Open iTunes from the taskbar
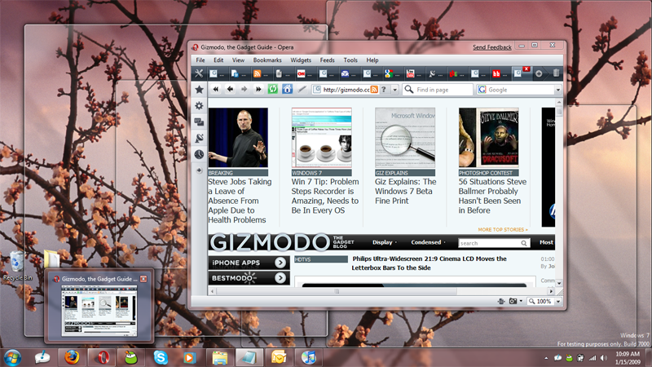The width and height of the screenshot is (652, 367). pyautogui.click(x=308, y=357)
